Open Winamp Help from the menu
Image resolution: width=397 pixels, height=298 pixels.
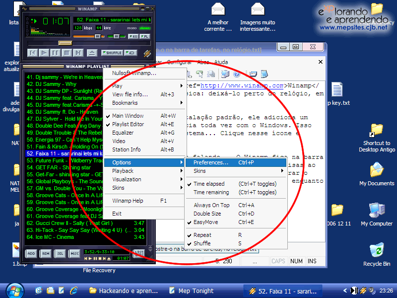tap(144, 201)
